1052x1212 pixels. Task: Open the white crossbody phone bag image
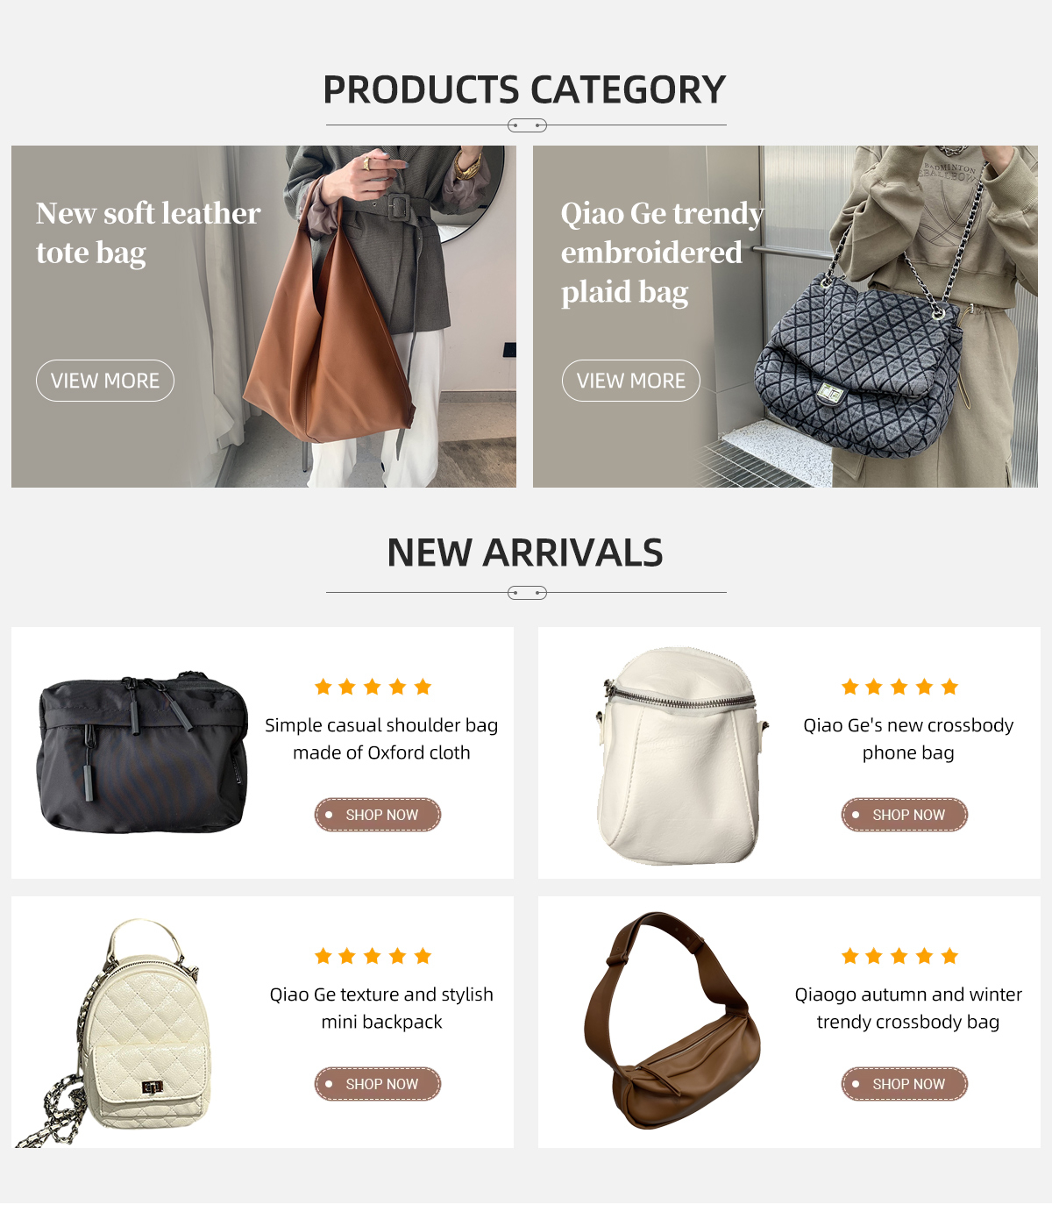(679, 756)
